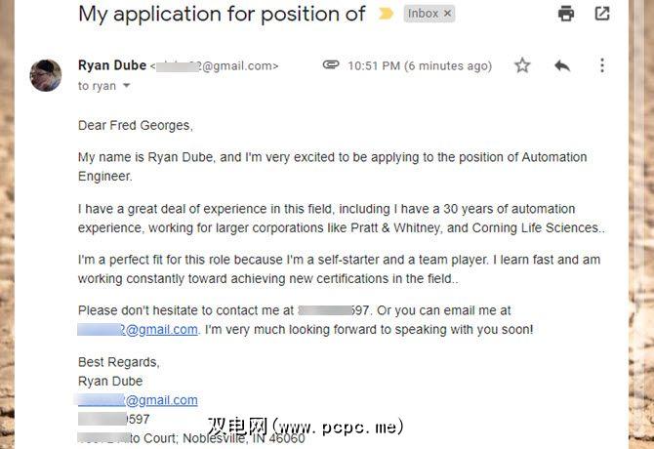654x449 pixels.
Task: Remove the Inbox label with its X
Action: pyautogui.click(x=447, y=14)
